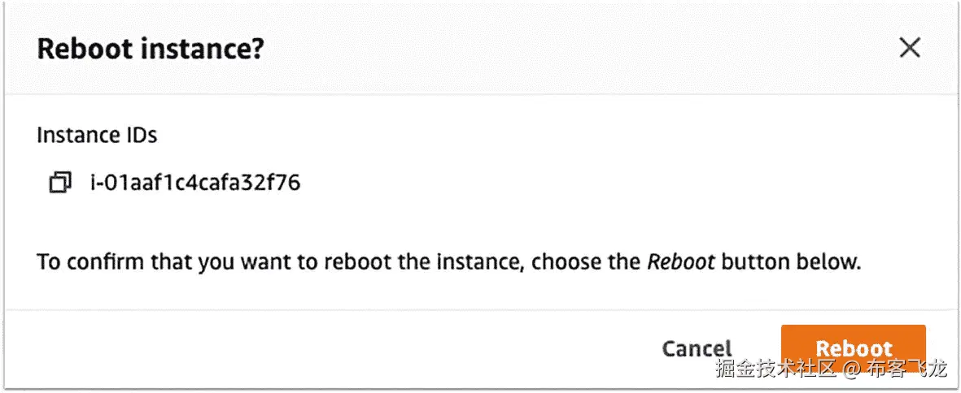Click the word "To" starting the message

(x=47, y=262)
